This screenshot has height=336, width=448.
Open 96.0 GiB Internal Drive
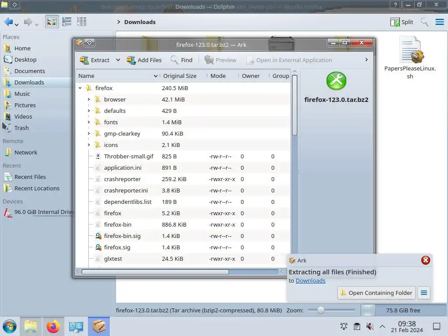[x=38, y=212]
